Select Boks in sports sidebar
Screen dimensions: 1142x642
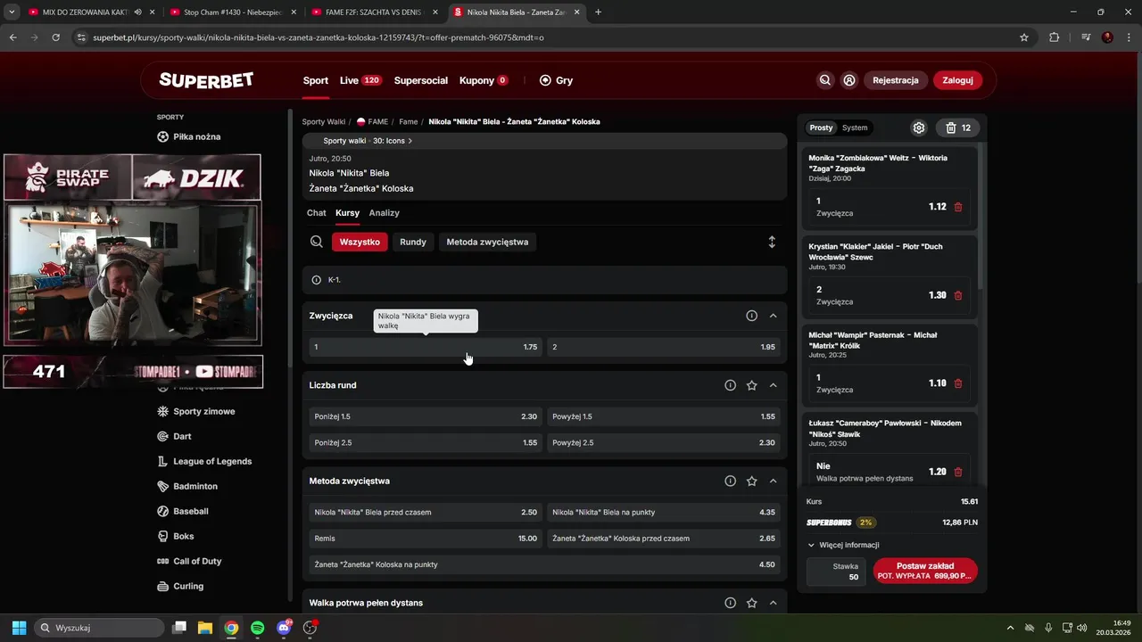pyautogui.click(x=176, y=536)
